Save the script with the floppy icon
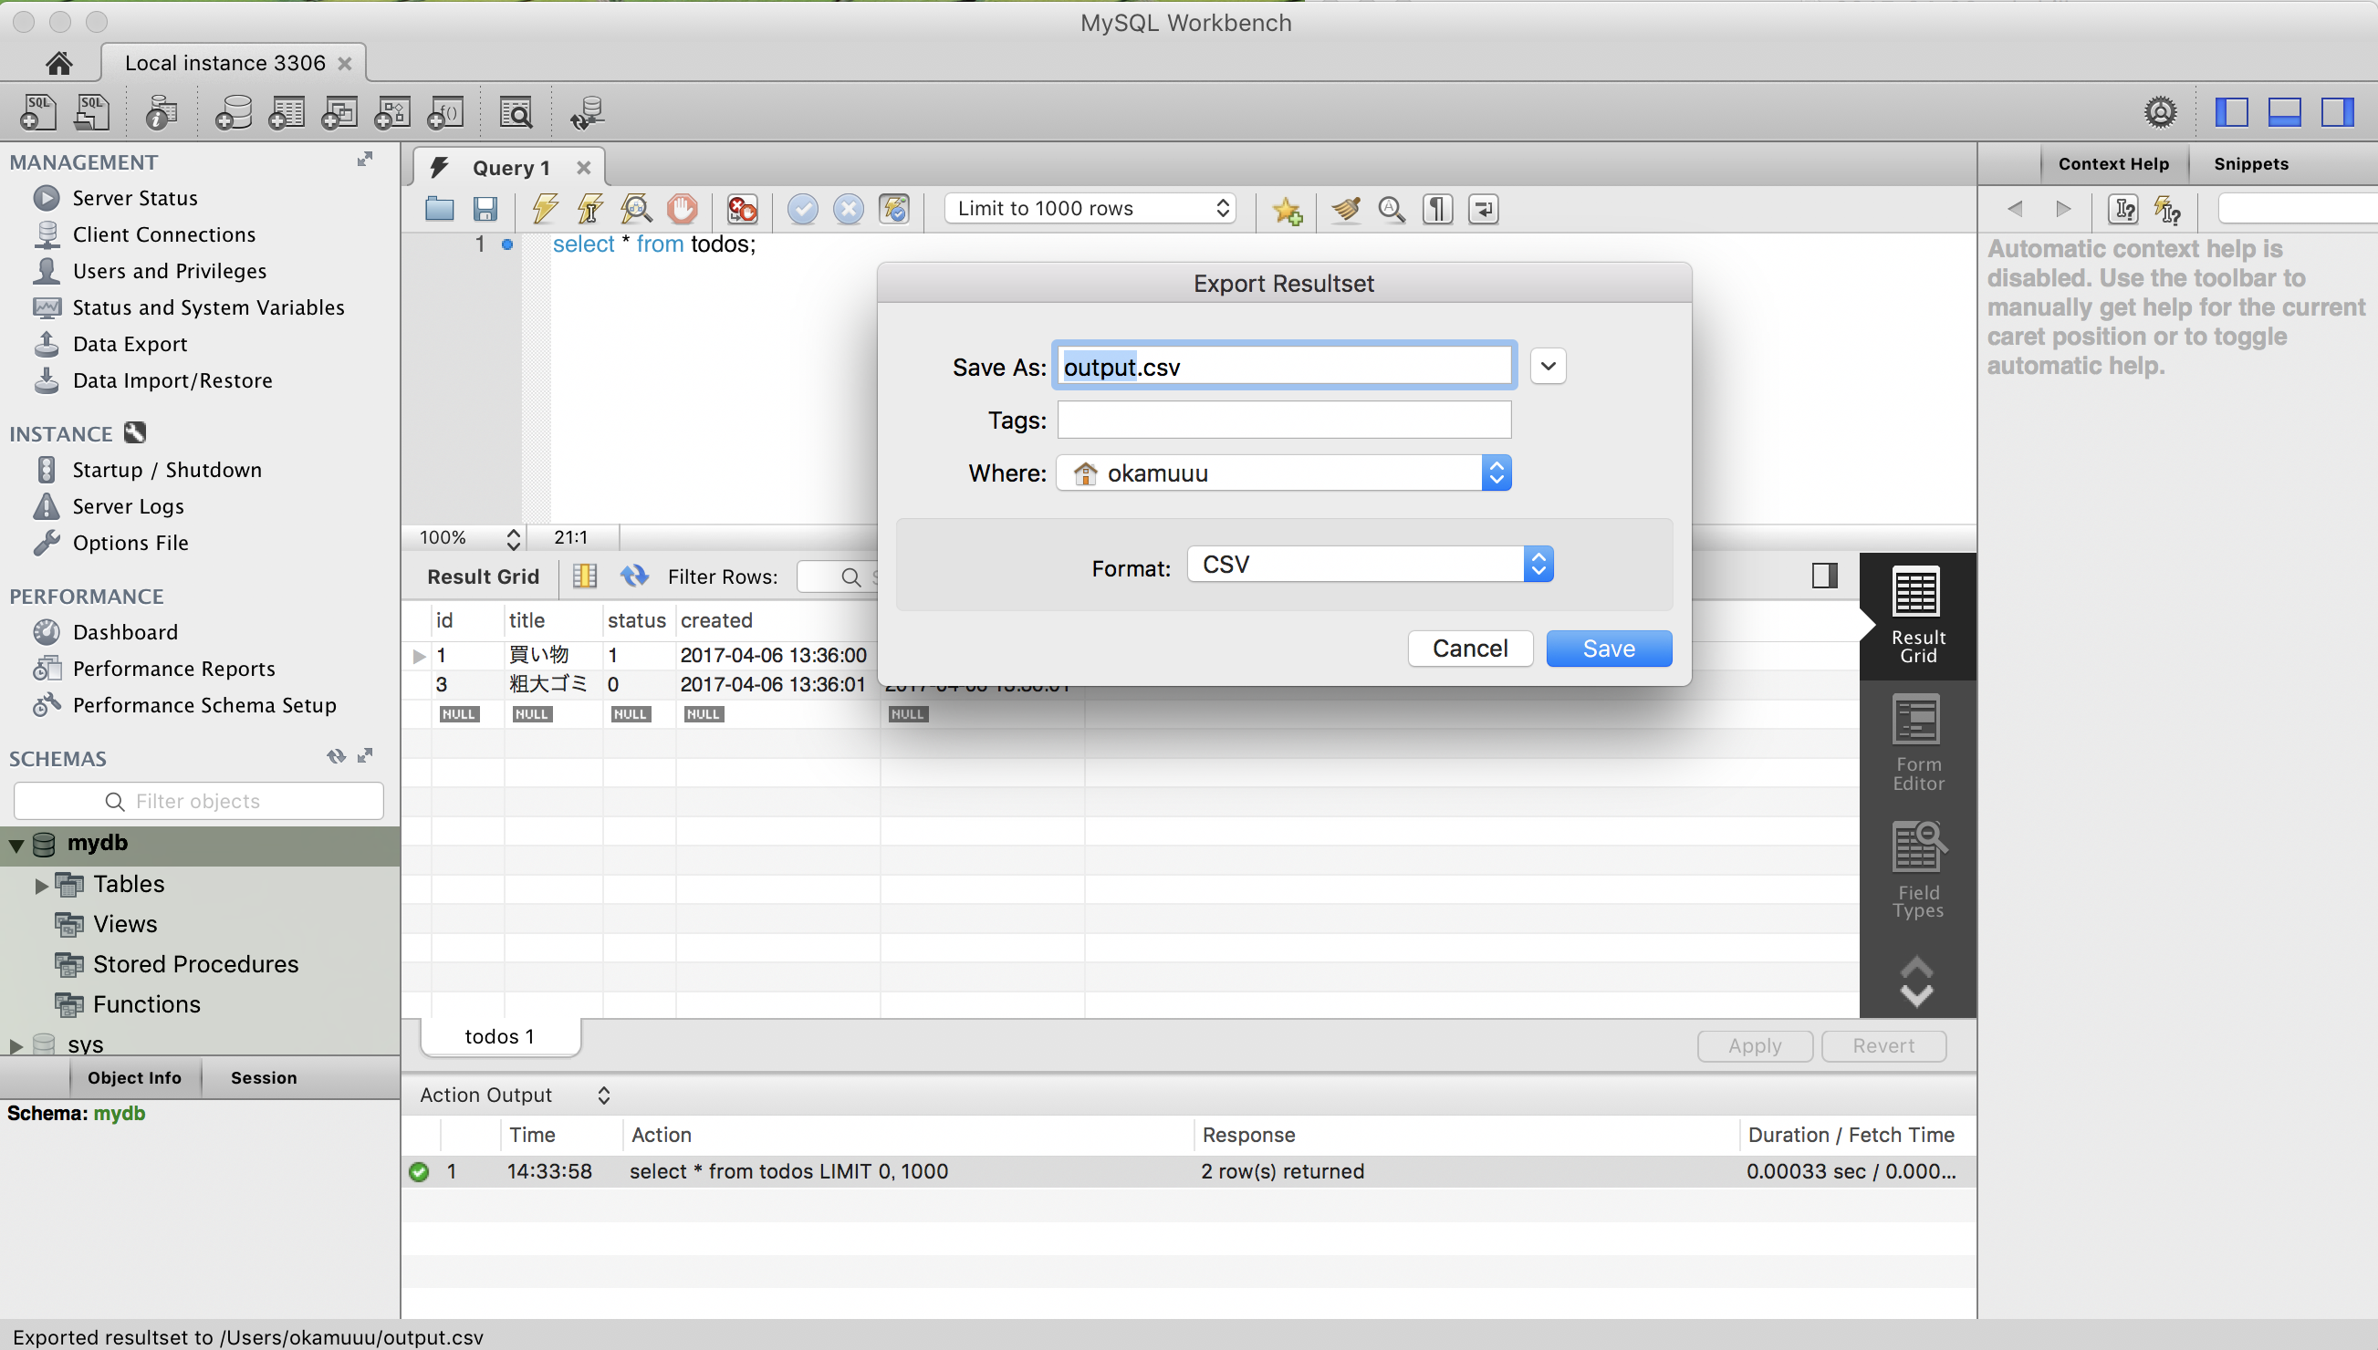This screenshot has width=2378, height=1350. [485, 209]
